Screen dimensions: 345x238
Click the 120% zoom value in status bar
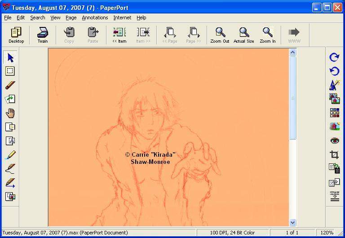327,233
